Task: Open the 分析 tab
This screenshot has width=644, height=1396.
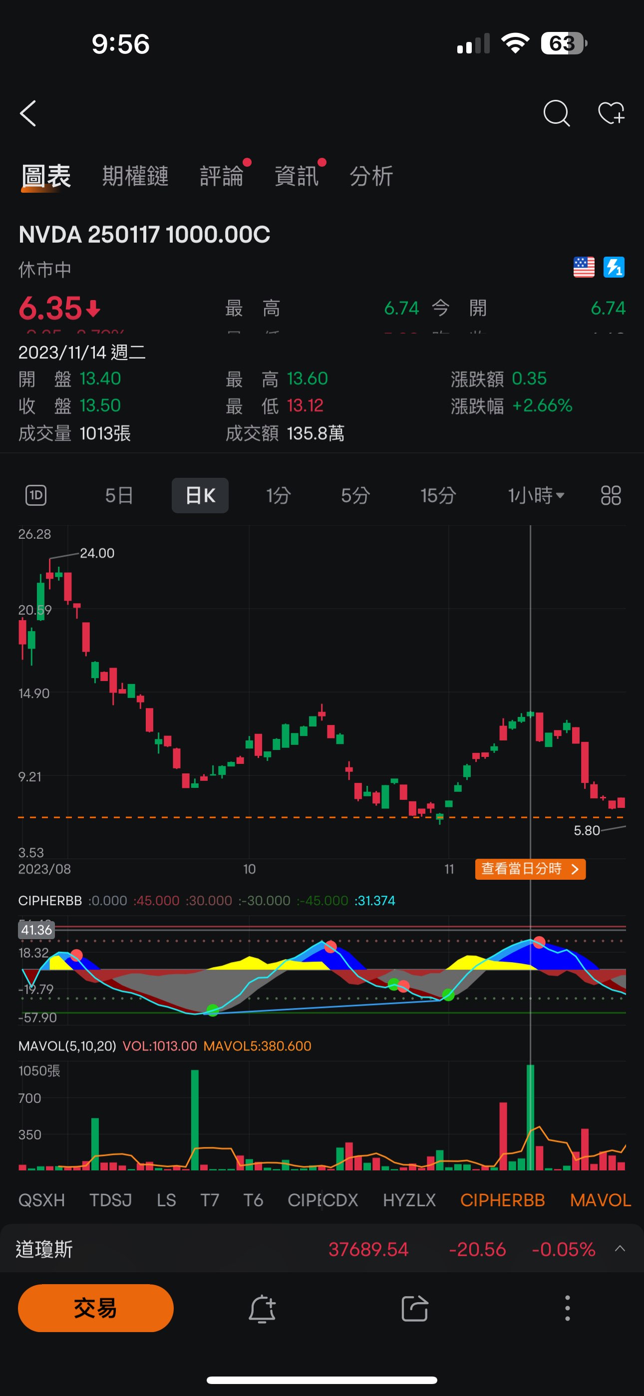Action: 371,177
